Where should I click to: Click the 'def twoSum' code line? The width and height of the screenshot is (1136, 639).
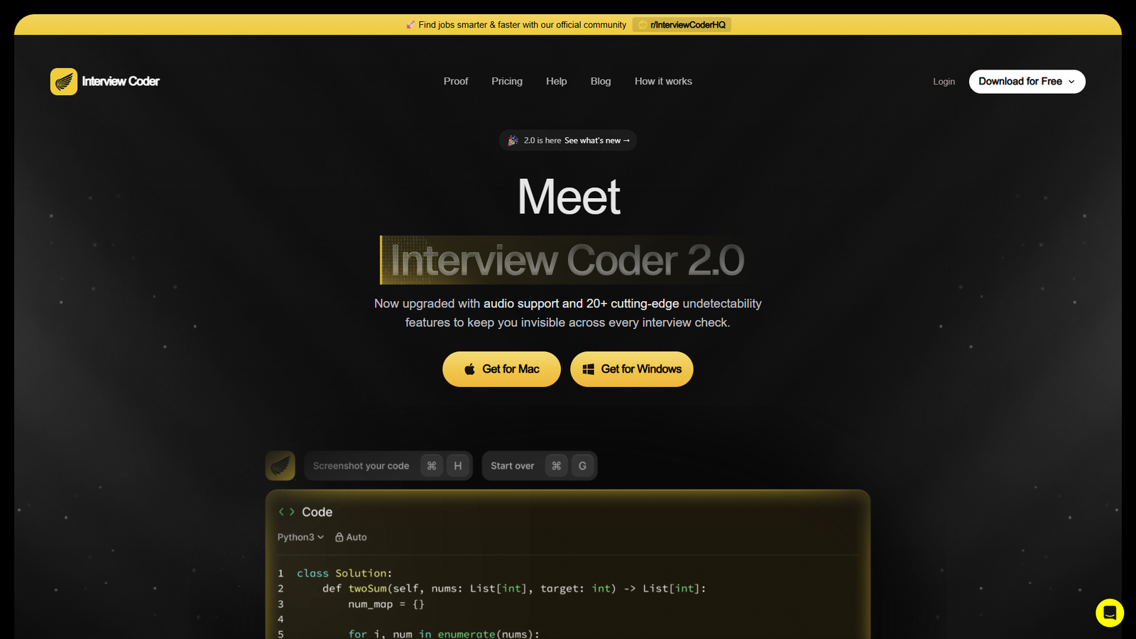[x=514, y=589]
